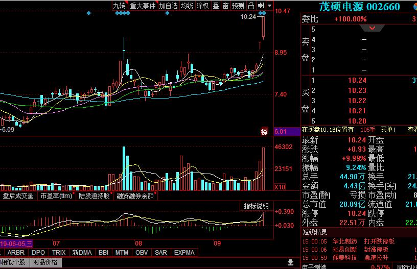Click the 榜 badge on the chart
This screenshot has height=269, width=417.
[x=264, y=132]
